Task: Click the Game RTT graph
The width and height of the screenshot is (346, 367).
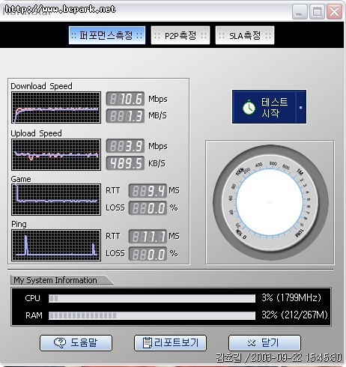Action: [x=56, y=199]
